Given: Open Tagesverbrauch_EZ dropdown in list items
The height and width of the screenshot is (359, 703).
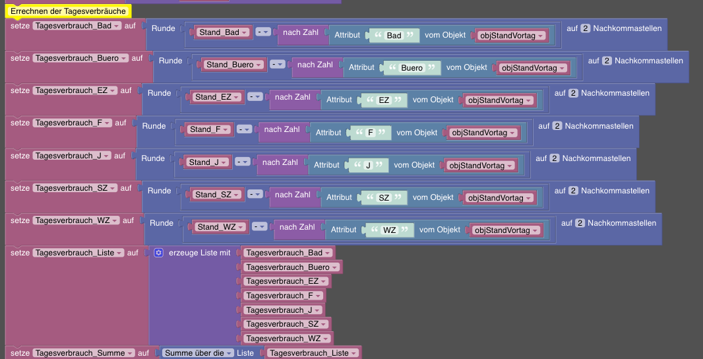Looking at the screenshot, I should coord(286,281).
